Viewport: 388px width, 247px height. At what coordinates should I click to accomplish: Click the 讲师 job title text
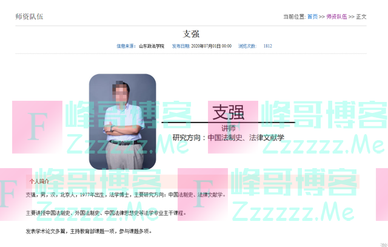tap(228, 128)
